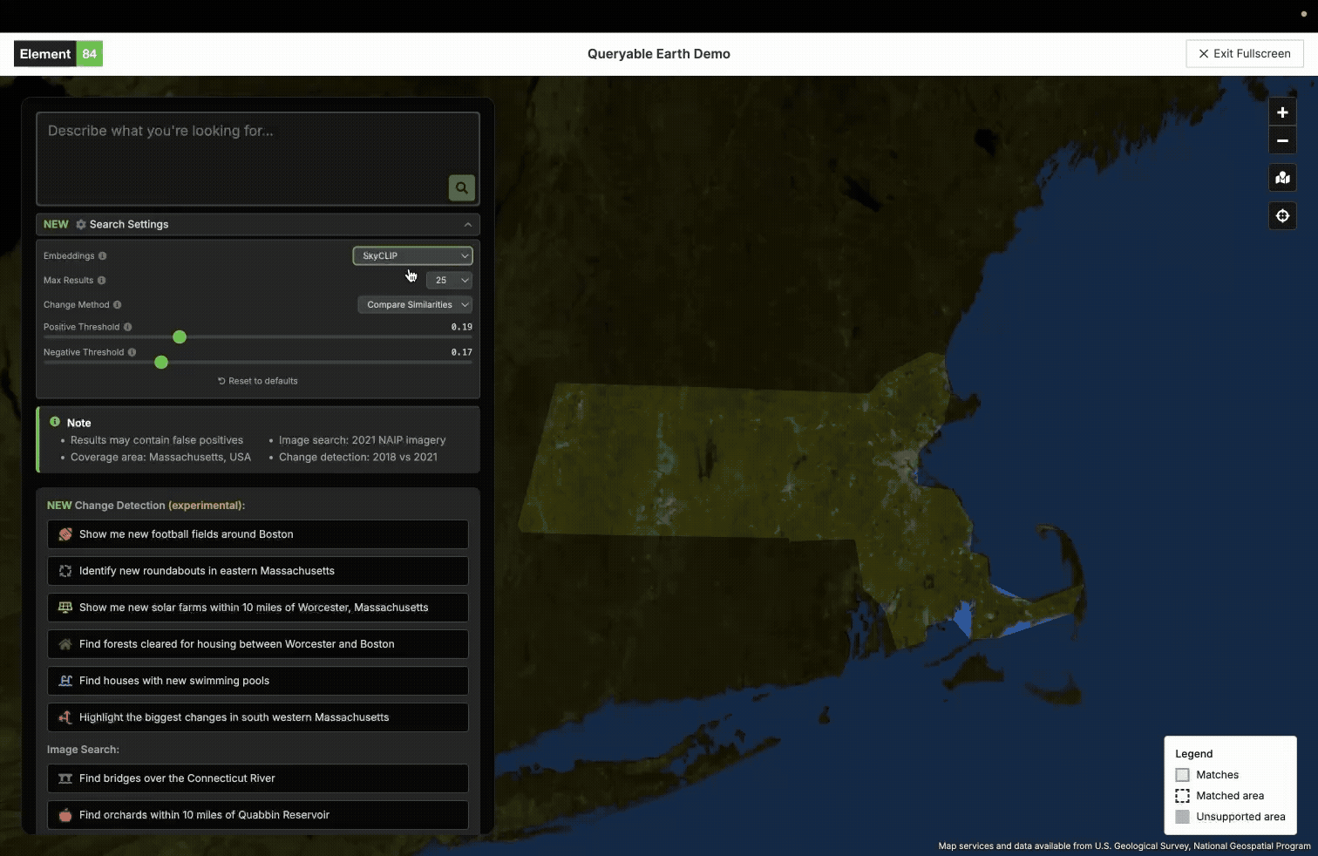Click the green search magnifier icon
The width and height of the screenshot is (1318, 856).
tap(461, 187)
